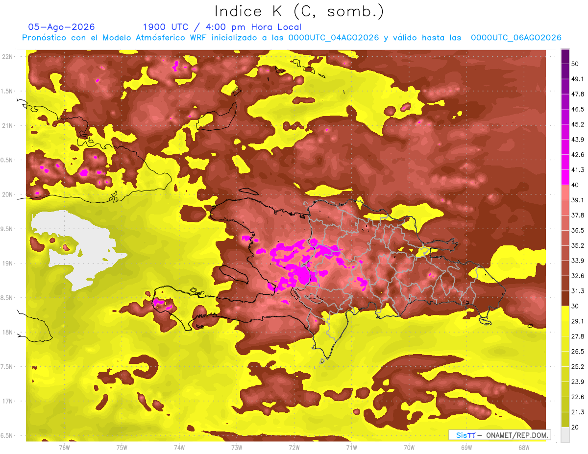Click the longitude label "71W"
The height and width of the screenshot is (454, 588).
click(351, 448)
